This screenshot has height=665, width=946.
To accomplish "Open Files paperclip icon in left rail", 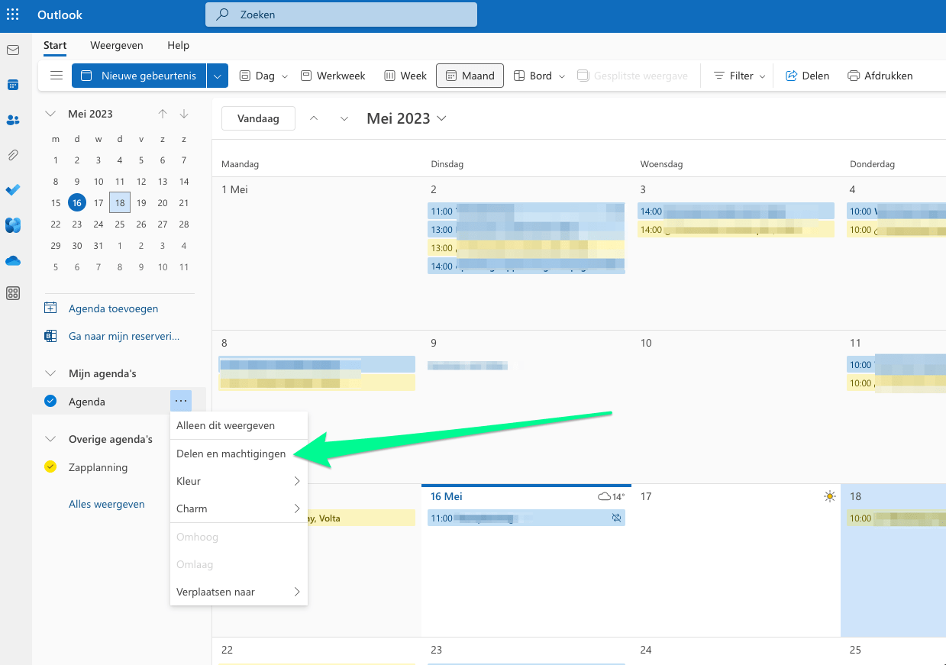I will pyautogui.click(x=13, y=155).
